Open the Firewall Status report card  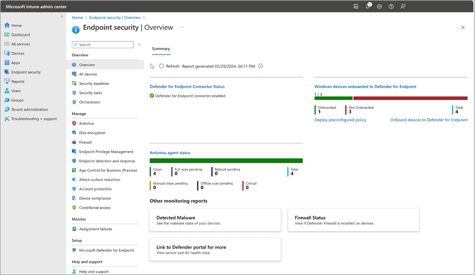pos(354,220)
